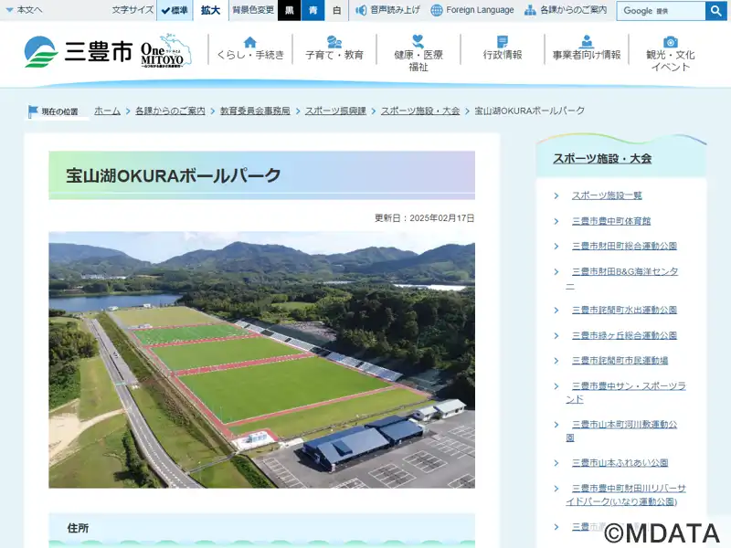731x548 pixels.
Task: Go to ホーム in the breadcrumb
Action: point(107,111)
